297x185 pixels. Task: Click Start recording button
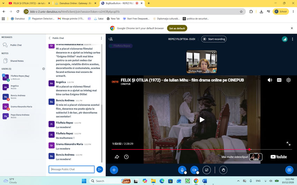(214, 39)
